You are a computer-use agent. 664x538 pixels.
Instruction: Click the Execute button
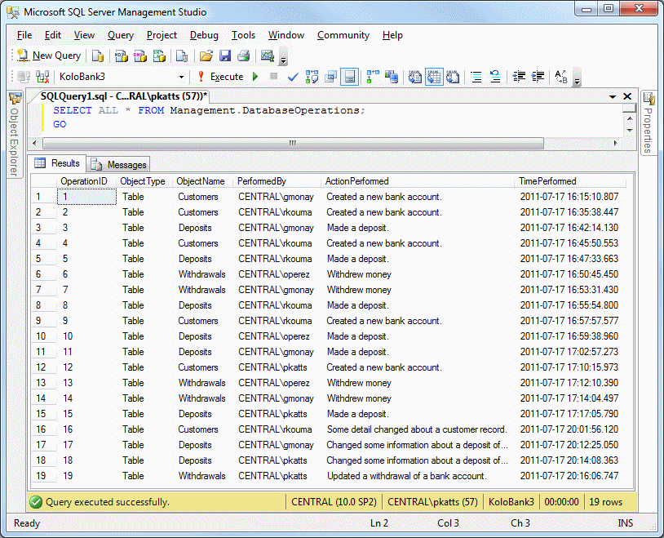(x=221, y=77)
